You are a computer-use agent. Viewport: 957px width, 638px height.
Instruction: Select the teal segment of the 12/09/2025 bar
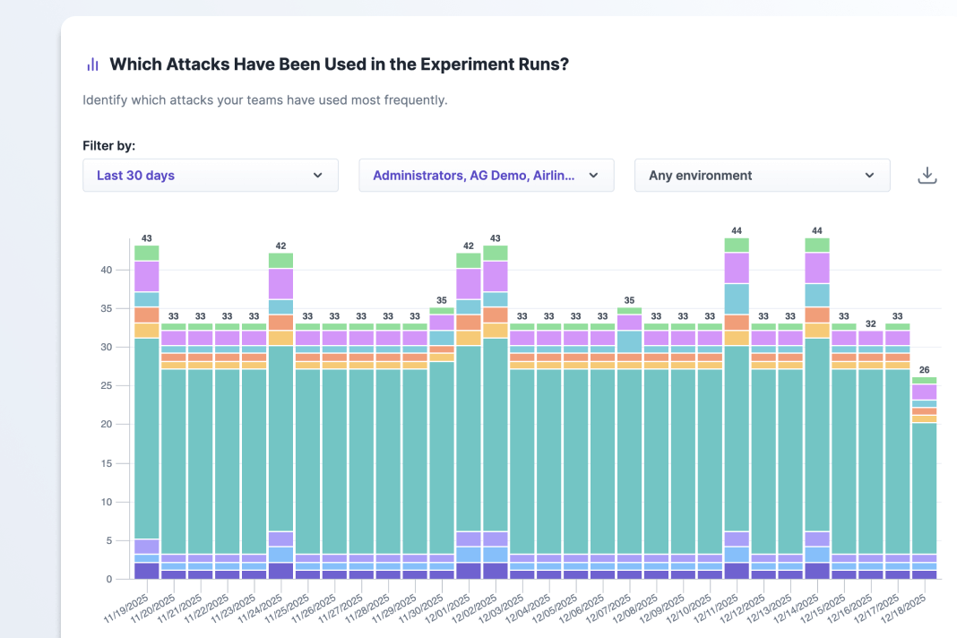click(683, 461)
